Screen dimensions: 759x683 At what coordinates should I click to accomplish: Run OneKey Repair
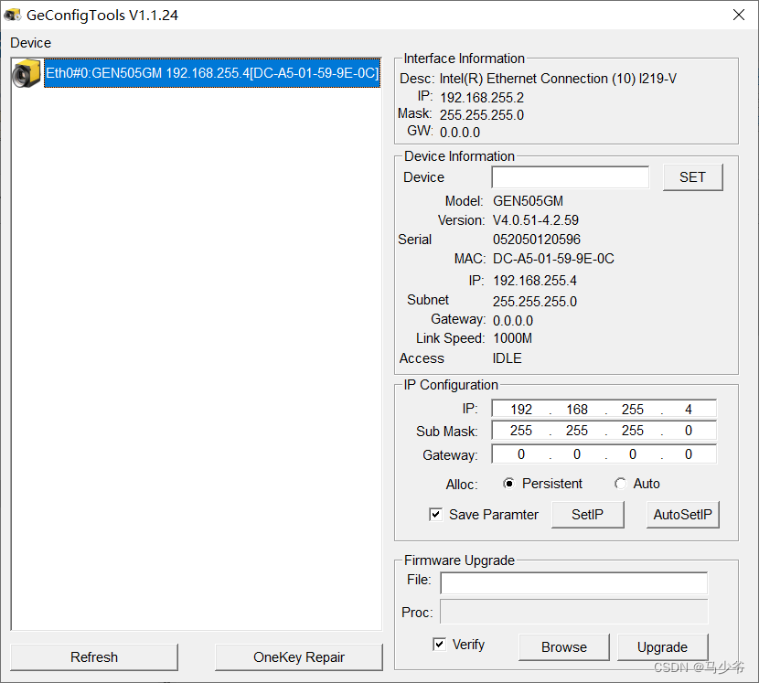tap(298, 656)
